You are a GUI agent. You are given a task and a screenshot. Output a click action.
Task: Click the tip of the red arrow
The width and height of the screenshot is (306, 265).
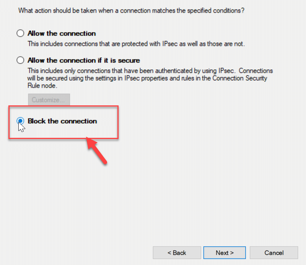88,141
